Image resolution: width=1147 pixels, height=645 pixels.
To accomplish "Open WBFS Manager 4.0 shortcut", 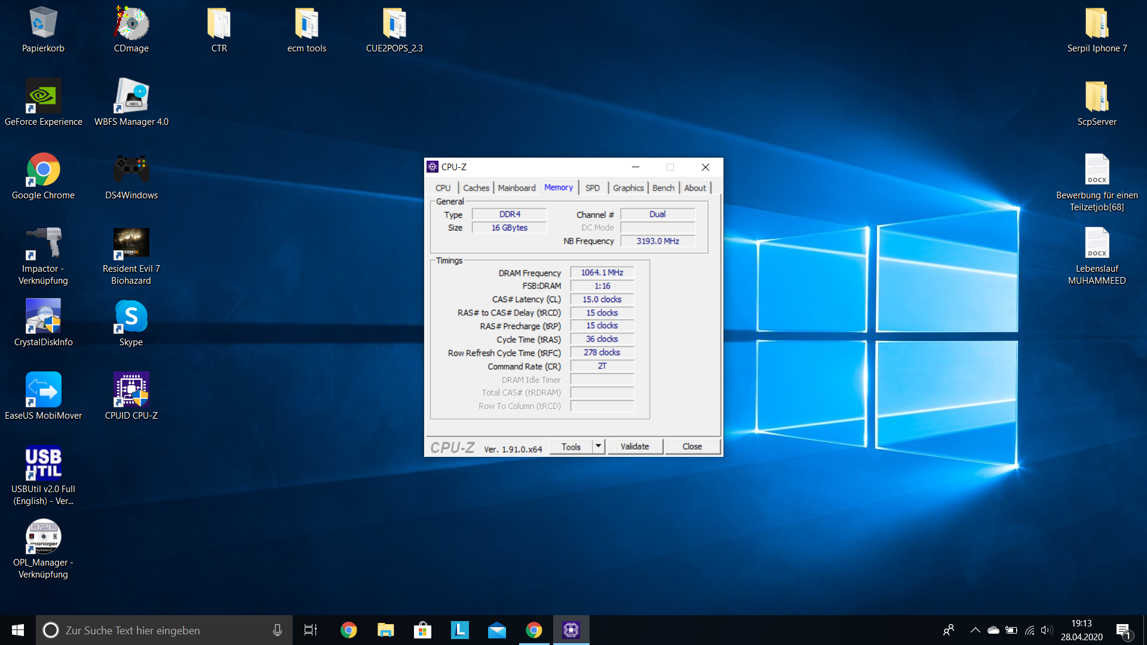I will (131, 97).
